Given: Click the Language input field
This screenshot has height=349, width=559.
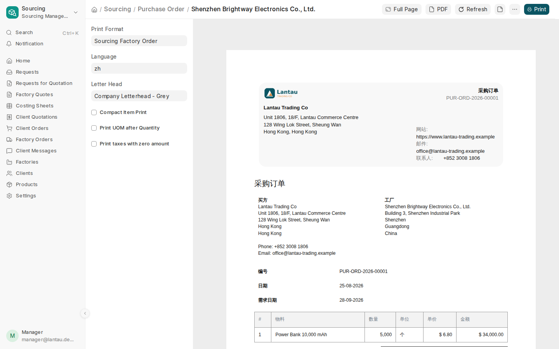Looking at the screenshot, I should click(139, 69).
